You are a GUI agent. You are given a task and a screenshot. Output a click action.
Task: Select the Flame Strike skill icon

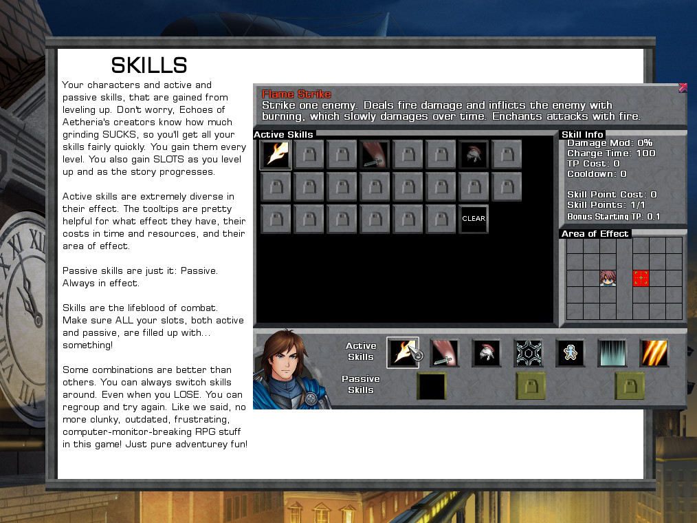click(402, 352)
